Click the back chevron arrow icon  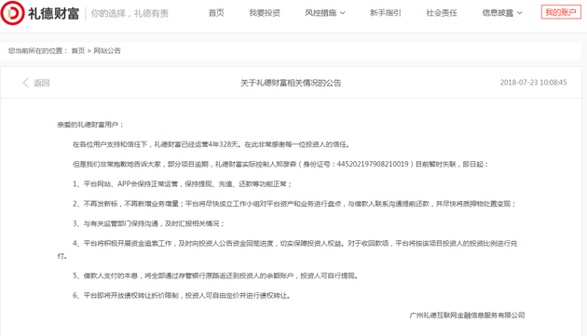coord(25,83)
